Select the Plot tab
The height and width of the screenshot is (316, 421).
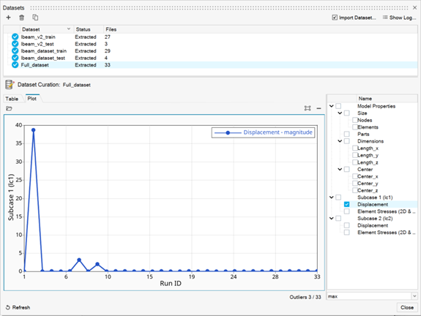pyautogui.click(x=32, y=99)
